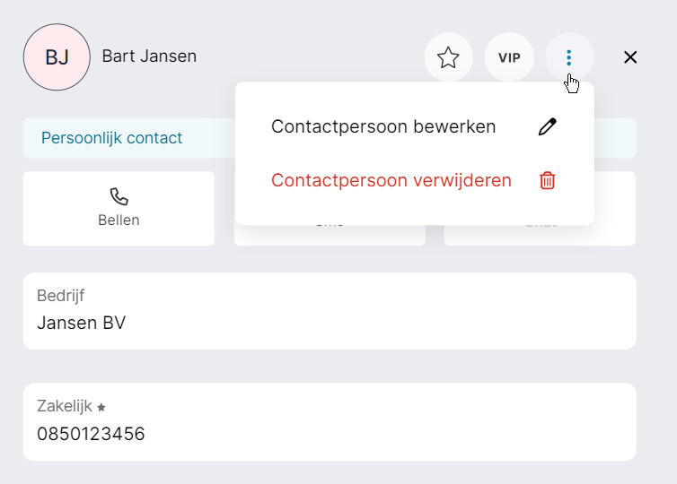Screen dimensions: 677x484
Task: Click the red trash bin icon
Action: coord(547,180)
